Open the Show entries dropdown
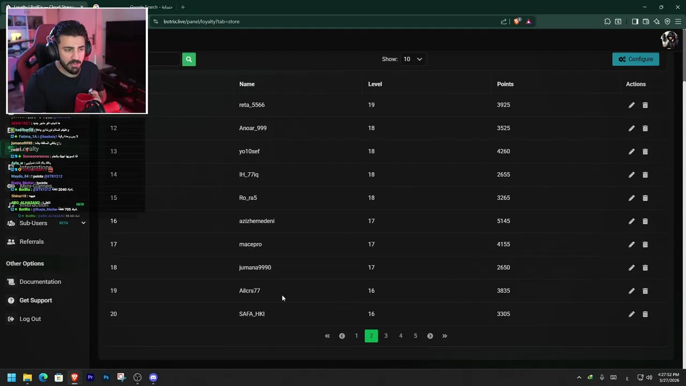This screenshot has height=386, width=686. 413,59
